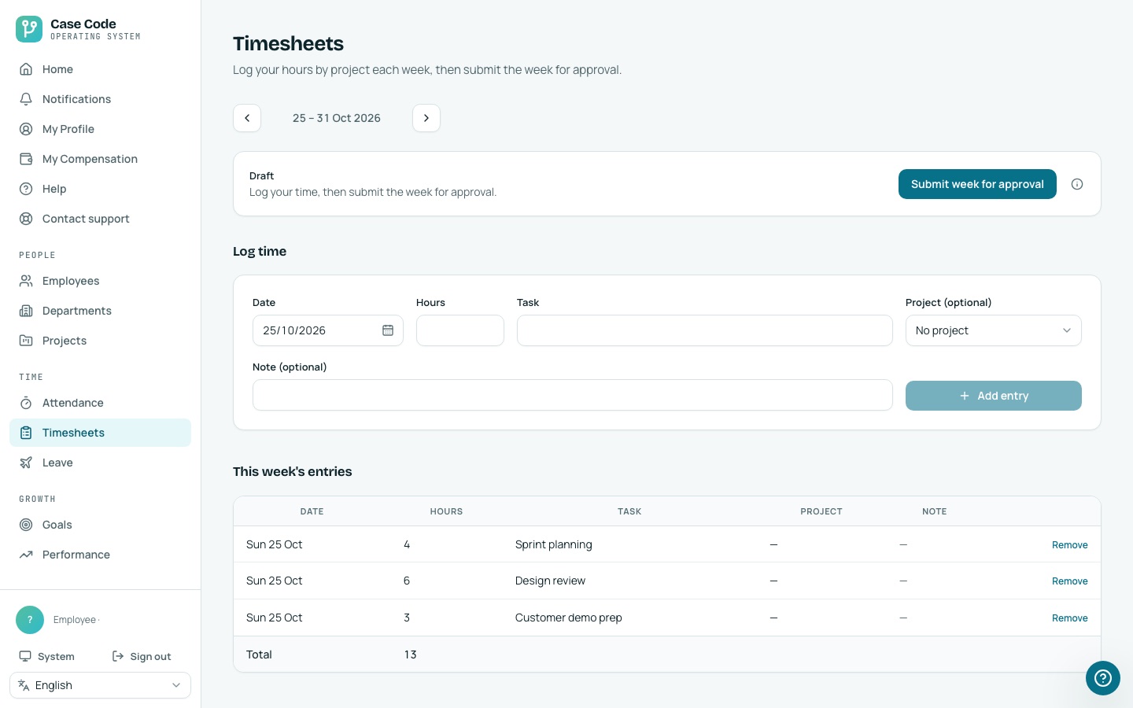1133x708 pixels.
Task: Remove the Sprint planning entry
Action: click(x=1069, y=544)
